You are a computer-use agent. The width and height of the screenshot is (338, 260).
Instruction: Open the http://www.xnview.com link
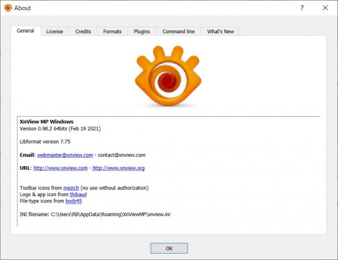point(60,168)
